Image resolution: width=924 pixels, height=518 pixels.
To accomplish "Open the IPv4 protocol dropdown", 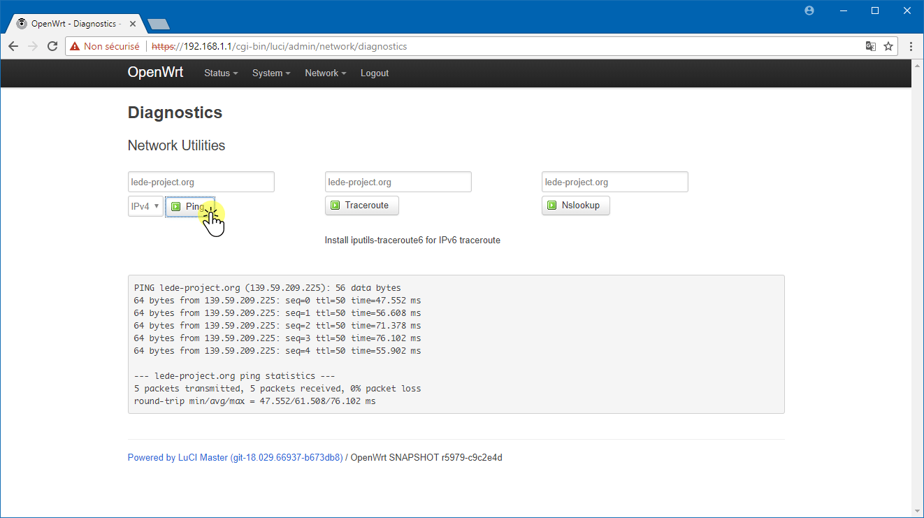I will coord(145,206).
